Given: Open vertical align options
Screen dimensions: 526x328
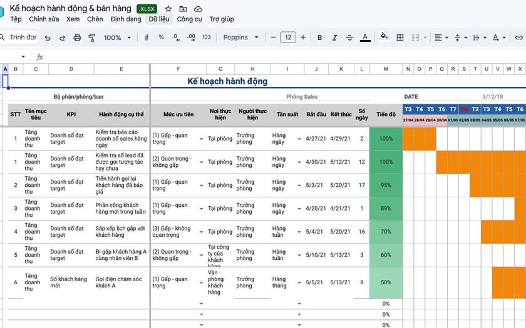Looking at the screenshot, I should (x=461, y=37).
